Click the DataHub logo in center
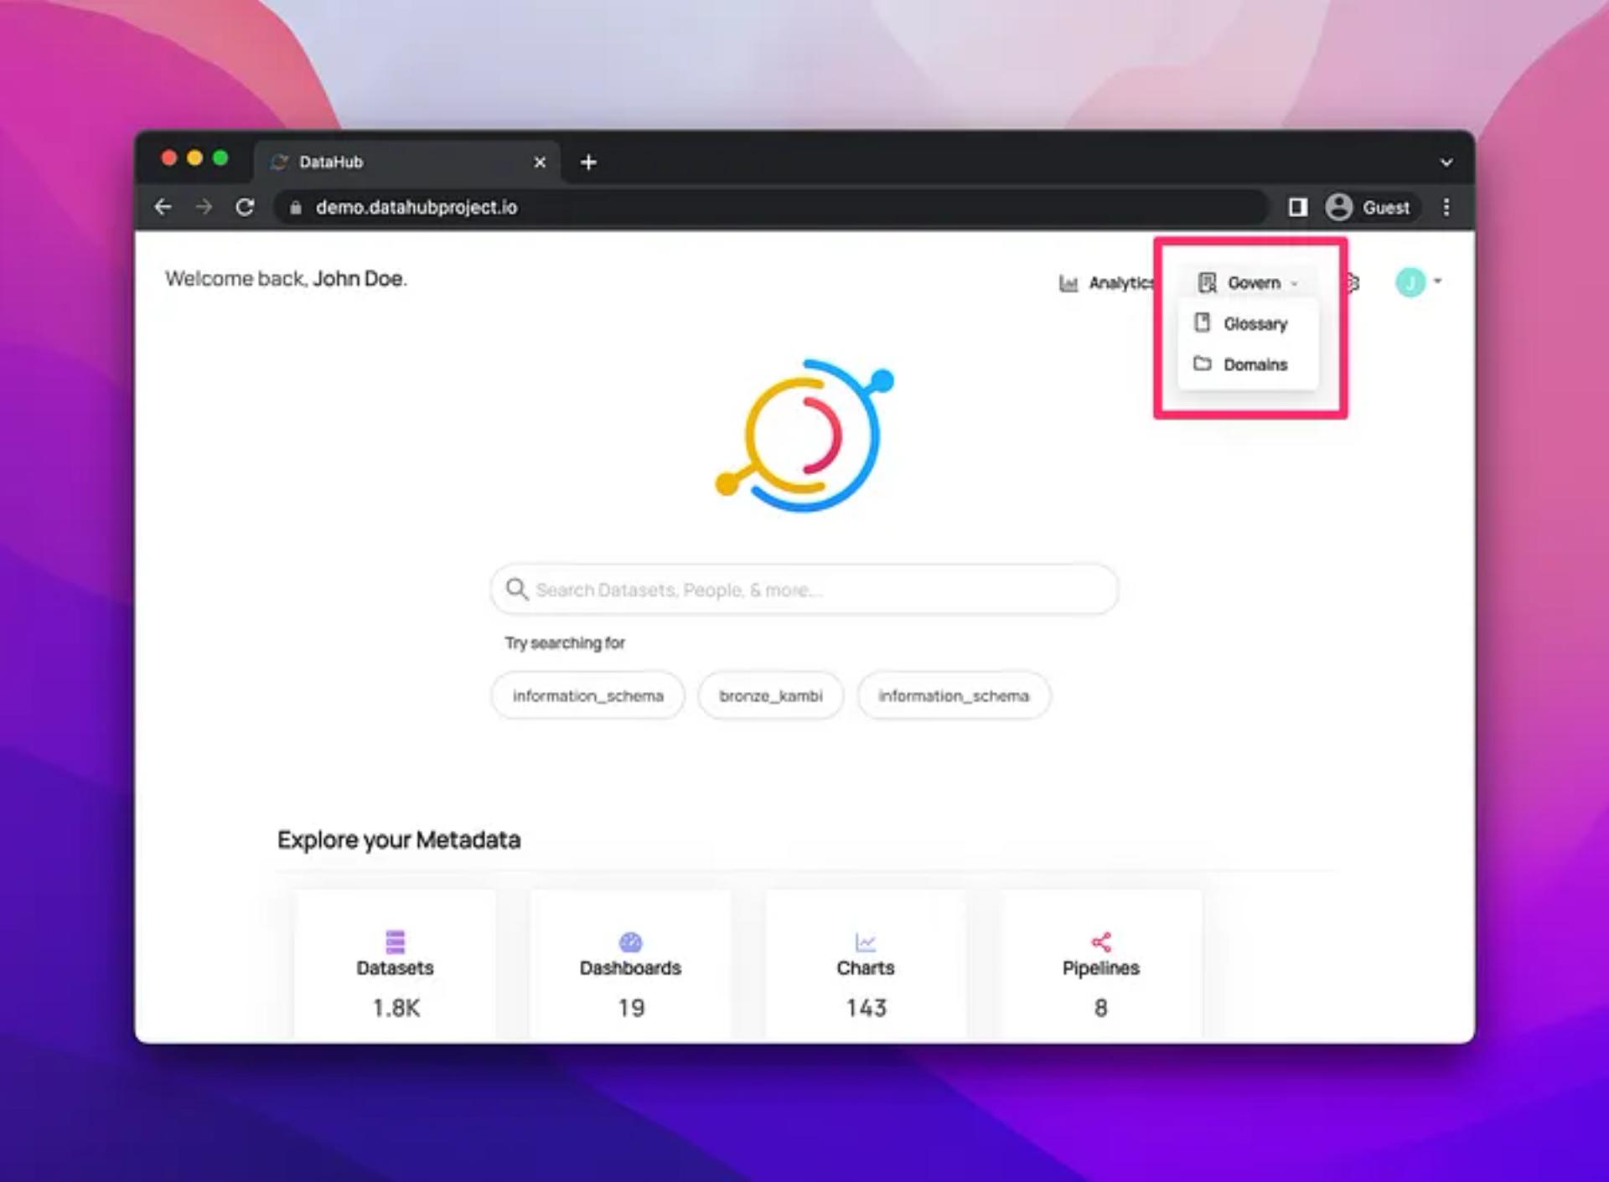This screenshot has height=1182, width=1609. (804, 436)
